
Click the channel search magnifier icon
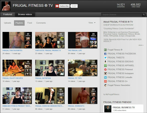[x=144, y=15]
